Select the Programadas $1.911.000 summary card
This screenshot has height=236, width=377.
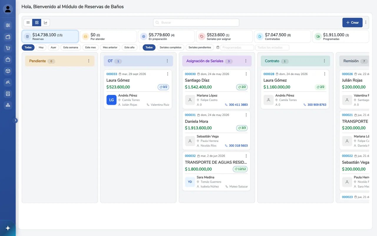[341, 37]
